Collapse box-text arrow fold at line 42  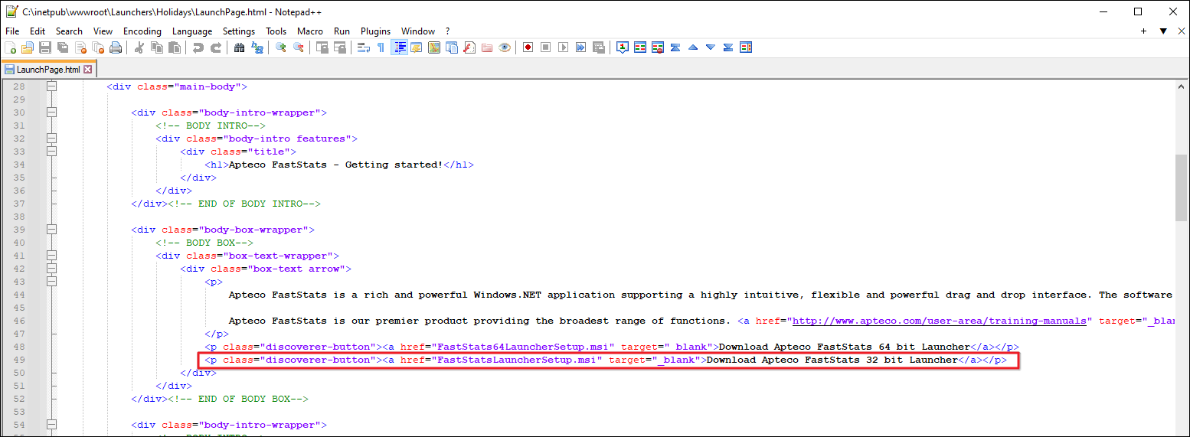pos(51,269)
